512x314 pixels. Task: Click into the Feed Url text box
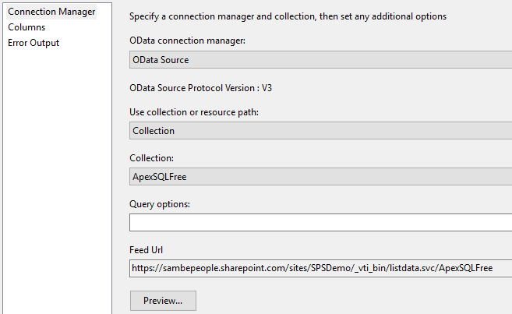(320, 268)
